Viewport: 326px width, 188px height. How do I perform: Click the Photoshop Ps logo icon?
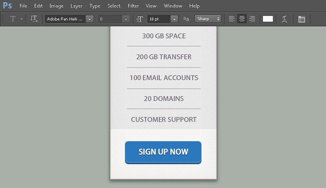tap(8, 6)
